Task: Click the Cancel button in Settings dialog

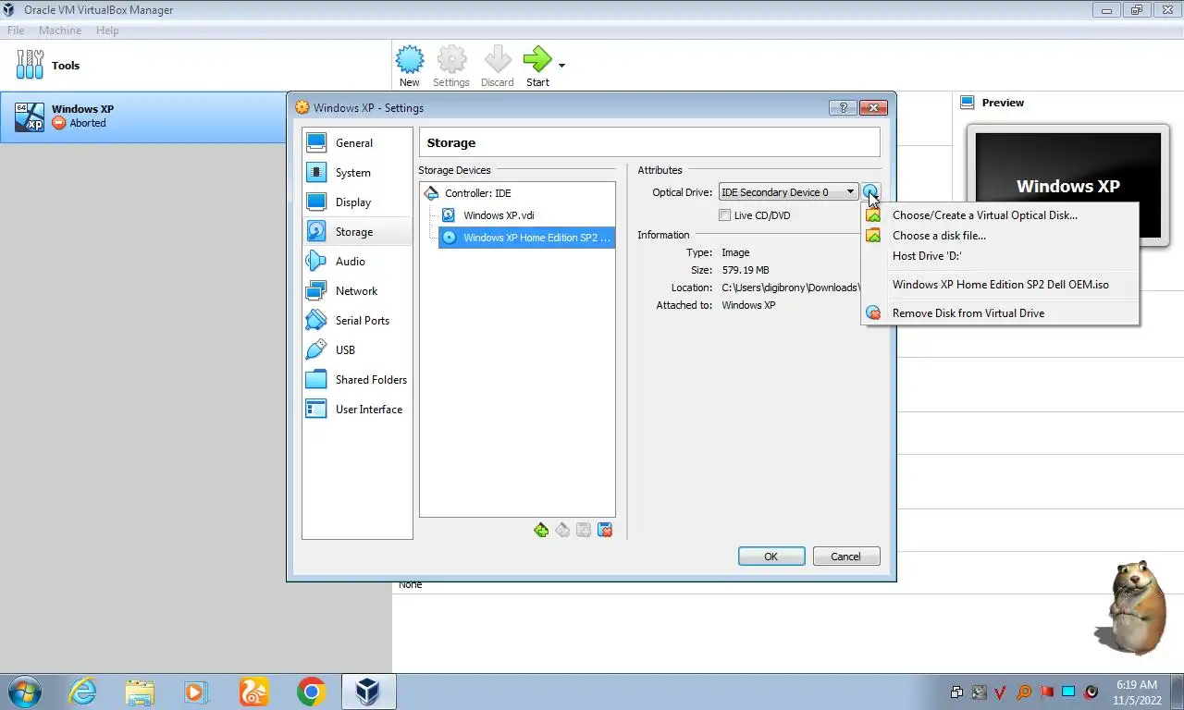Action: click(845, 557)
